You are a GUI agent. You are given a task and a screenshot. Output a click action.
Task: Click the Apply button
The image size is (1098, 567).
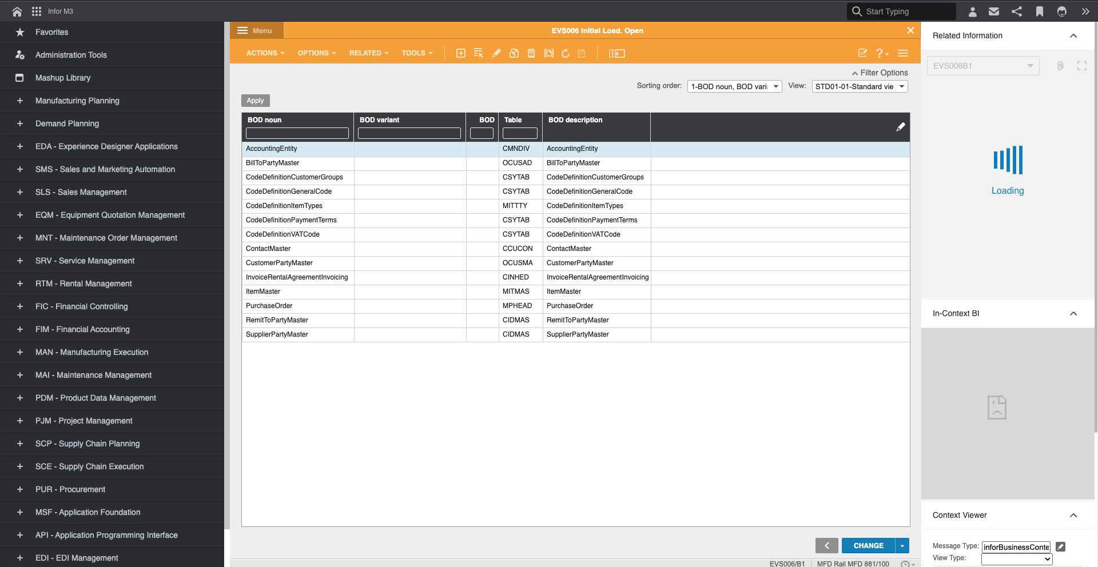click(x=255, y=101)
